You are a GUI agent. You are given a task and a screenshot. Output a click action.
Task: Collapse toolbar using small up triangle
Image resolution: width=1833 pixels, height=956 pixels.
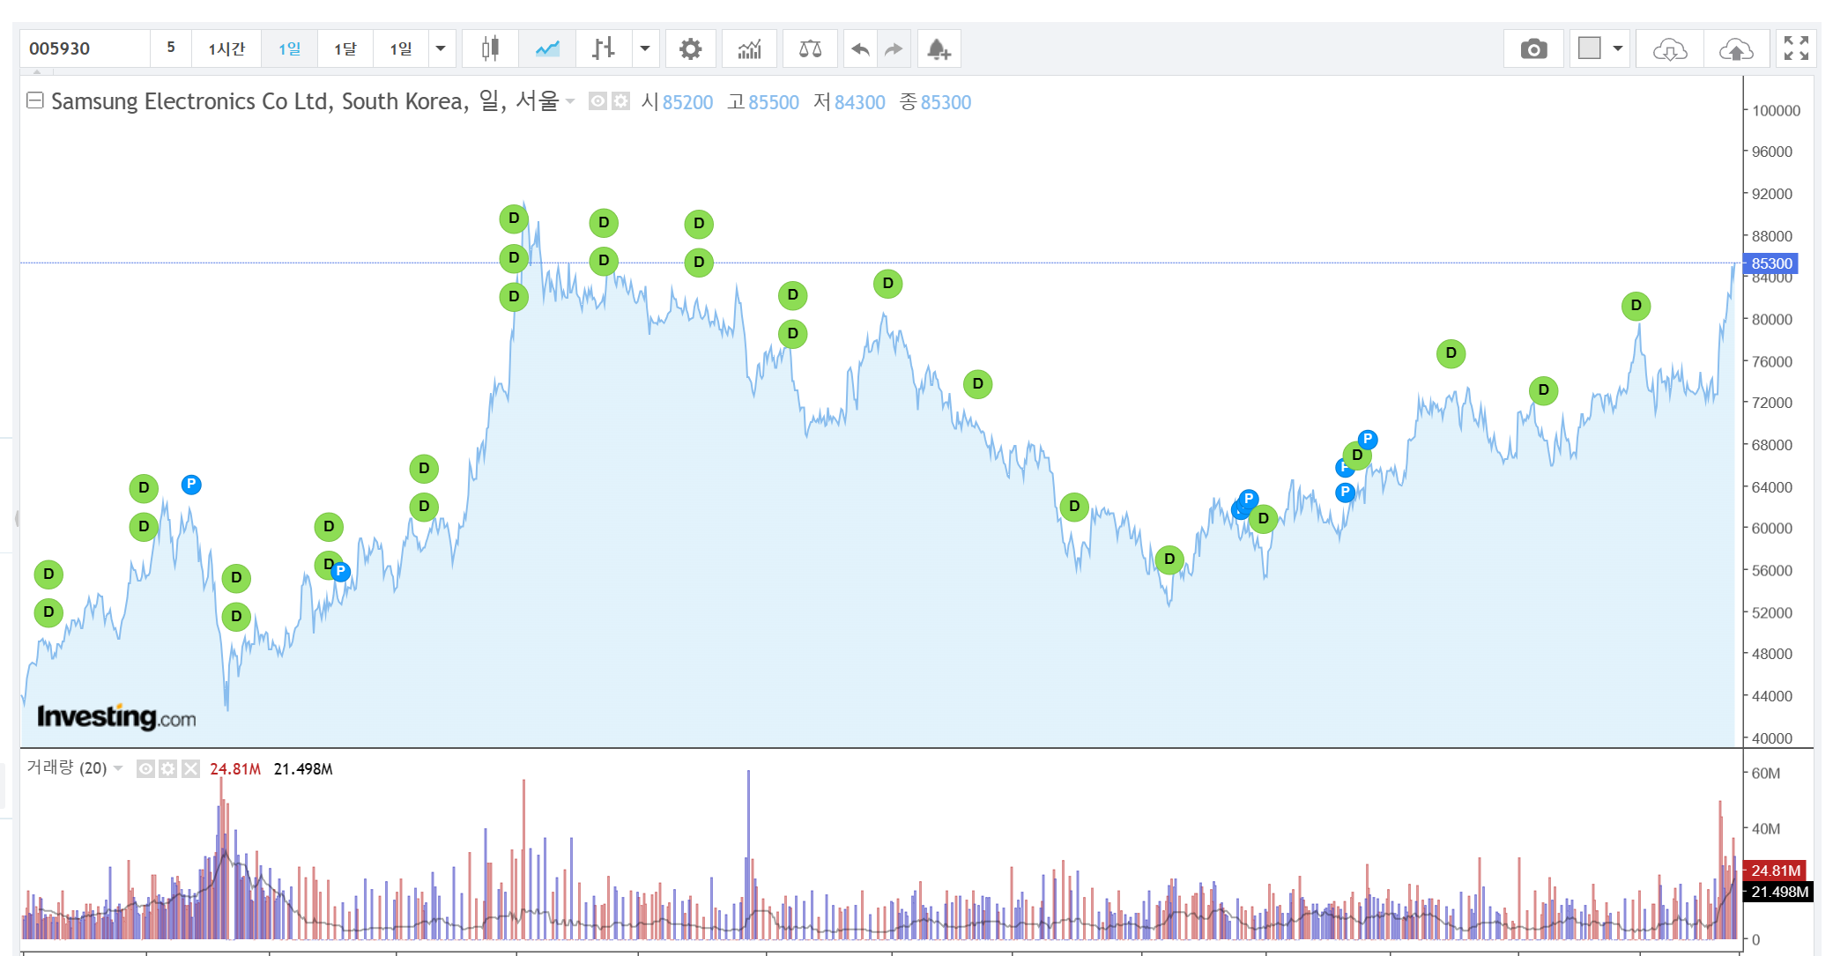pos(37,70)
